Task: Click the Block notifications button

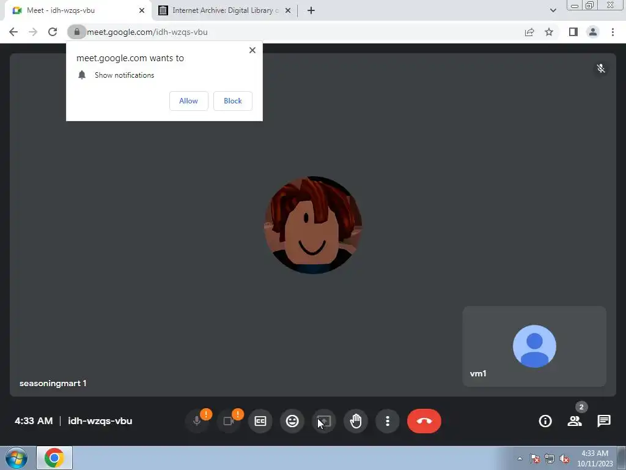Action: (233, 101)
